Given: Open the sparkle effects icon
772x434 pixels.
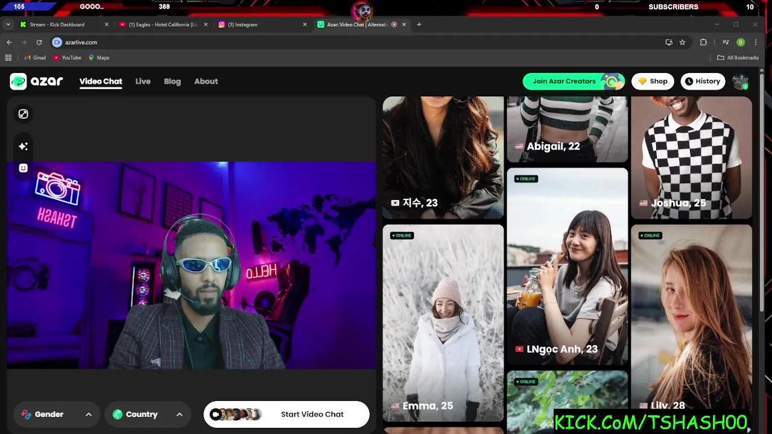Looking at the screenshot, I should click(23, 146).
